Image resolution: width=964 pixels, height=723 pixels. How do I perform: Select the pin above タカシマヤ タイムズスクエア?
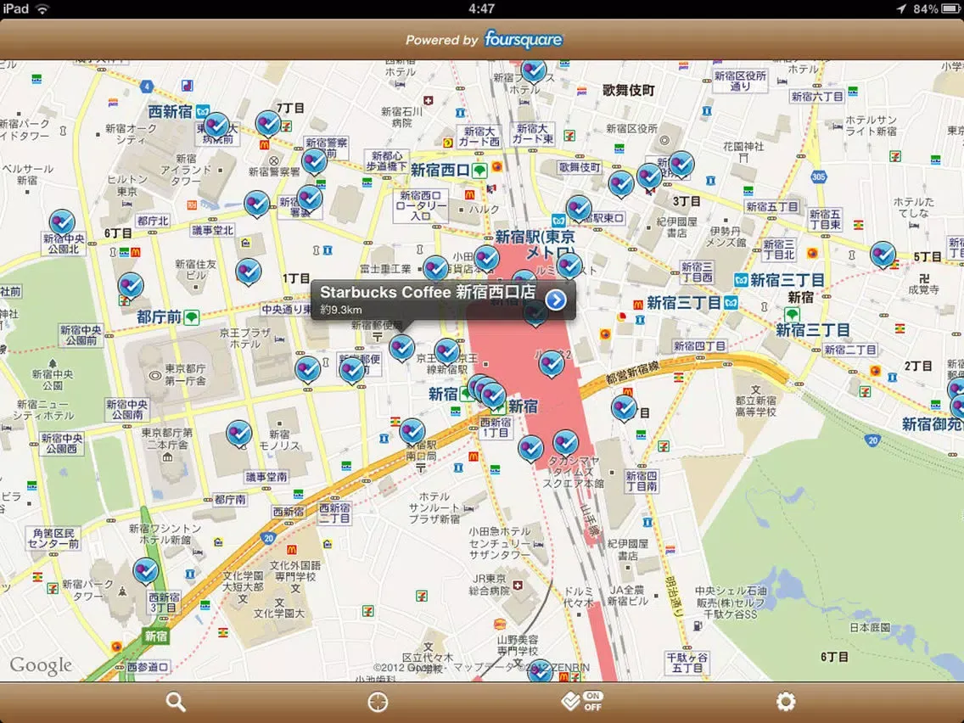(x=565, y=443)
